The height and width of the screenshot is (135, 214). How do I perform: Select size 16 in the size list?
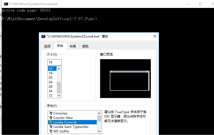(x=52, y=69)
